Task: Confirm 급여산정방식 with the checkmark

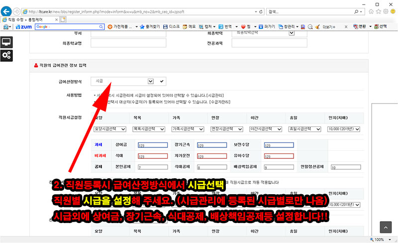Action: point(162,81)
